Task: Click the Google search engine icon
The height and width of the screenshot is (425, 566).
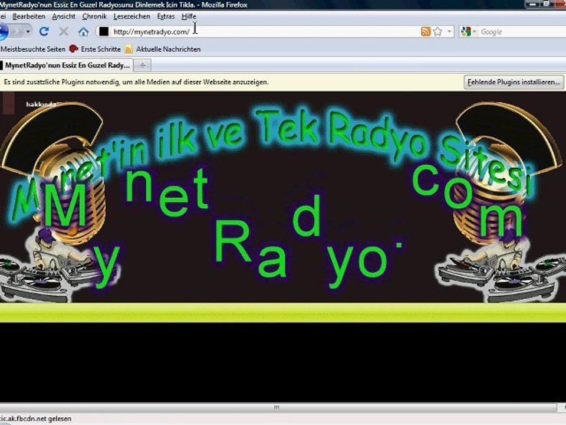Action: point(466,32)
